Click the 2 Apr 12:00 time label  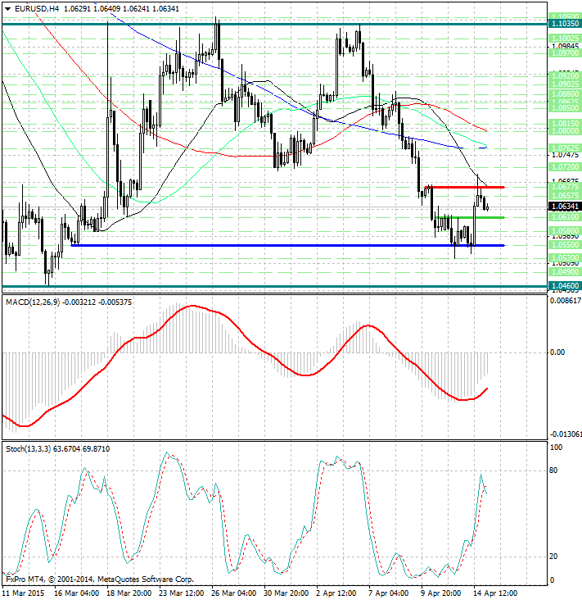(x=336, y=593)
